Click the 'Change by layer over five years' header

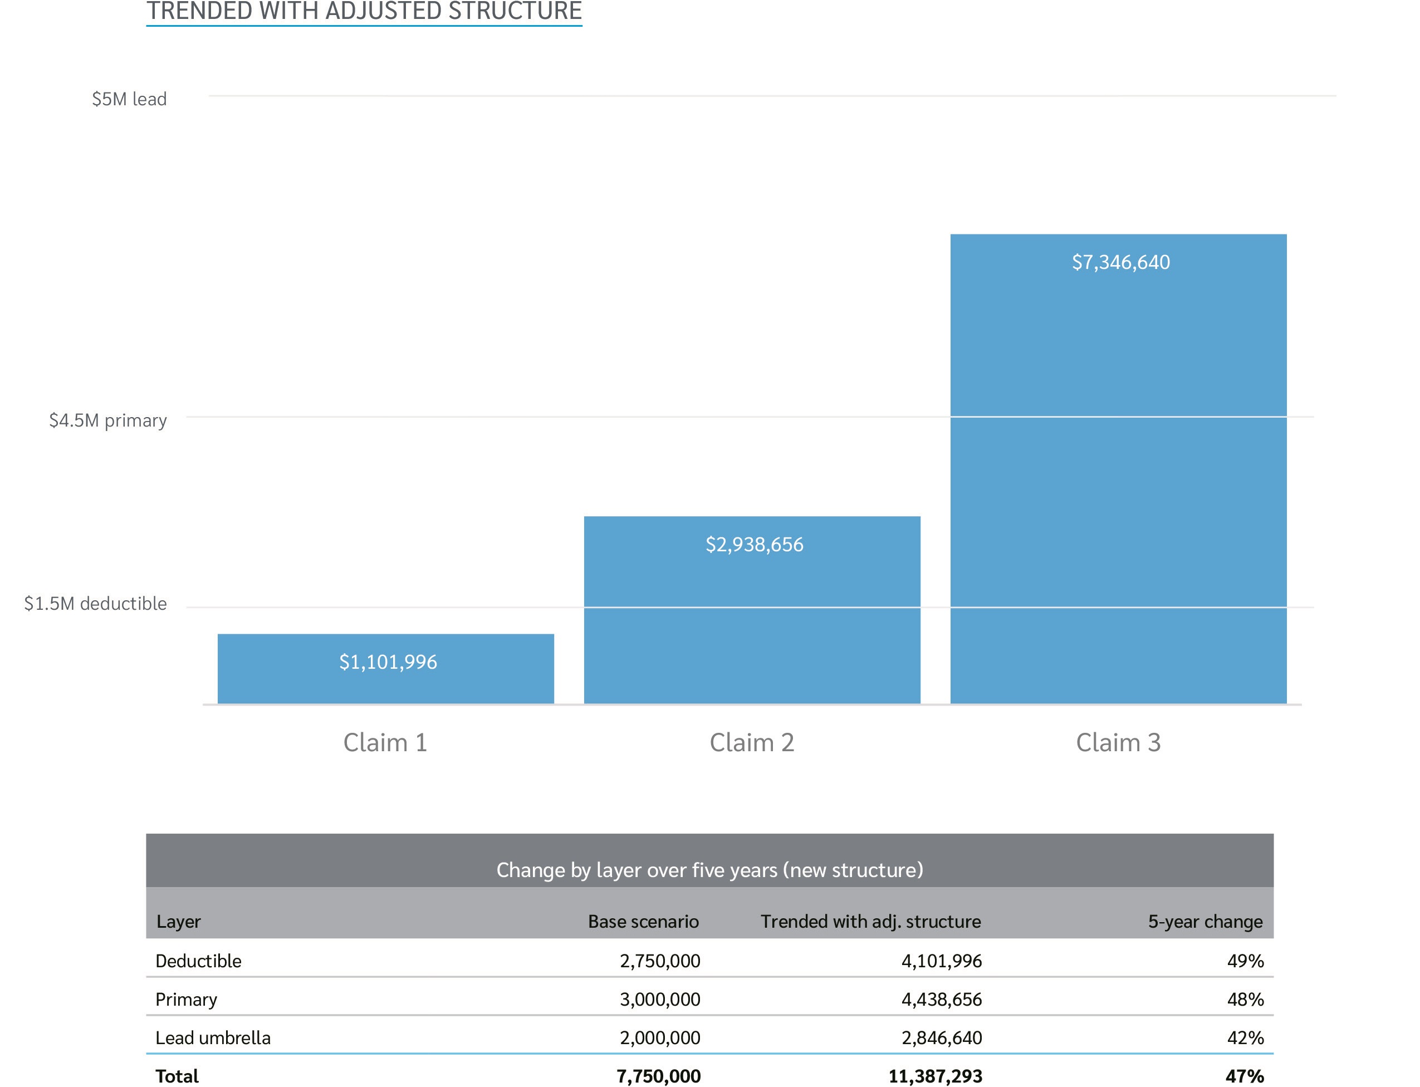click(x=709, y=870)
